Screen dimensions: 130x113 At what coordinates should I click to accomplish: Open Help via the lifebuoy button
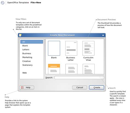(27, 88)
